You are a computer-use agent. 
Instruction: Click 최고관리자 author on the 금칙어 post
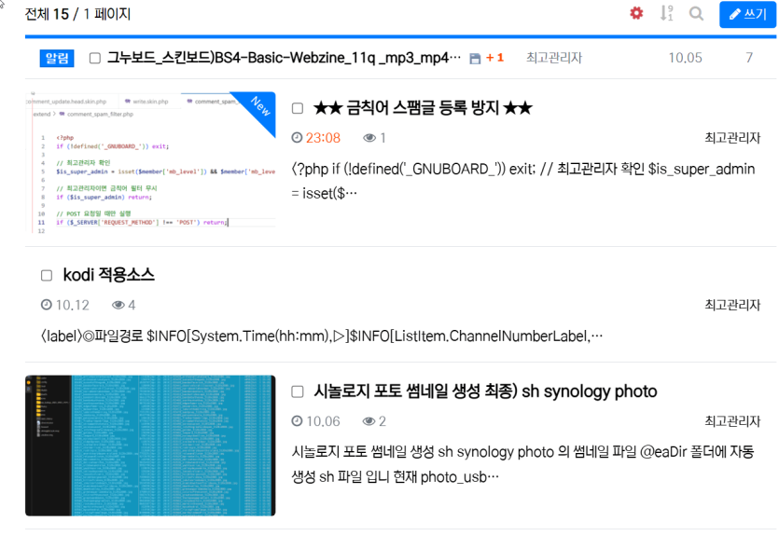click(732, 138)
